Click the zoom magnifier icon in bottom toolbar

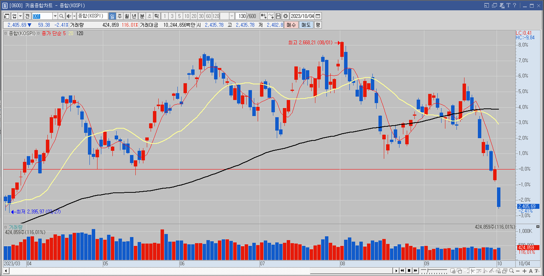(x=512, y=271)
